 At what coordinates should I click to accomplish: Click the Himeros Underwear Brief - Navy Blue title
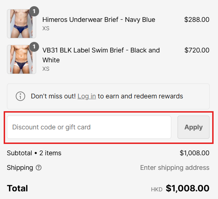99,20
